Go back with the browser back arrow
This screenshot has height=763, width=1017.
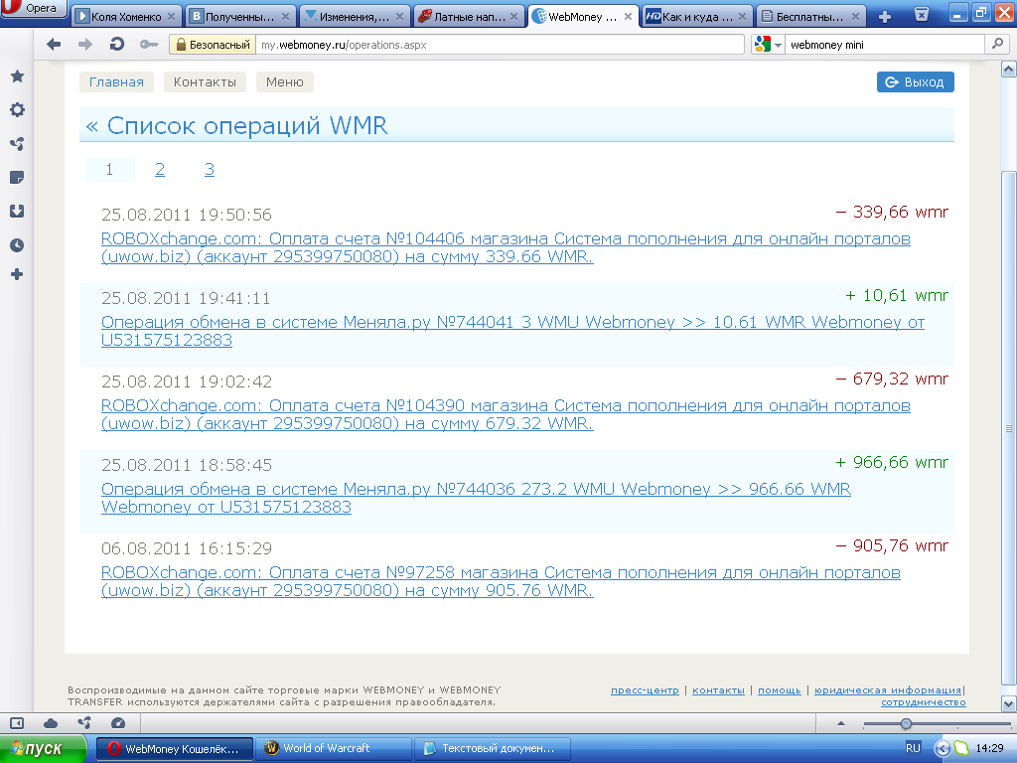(54, 44)
